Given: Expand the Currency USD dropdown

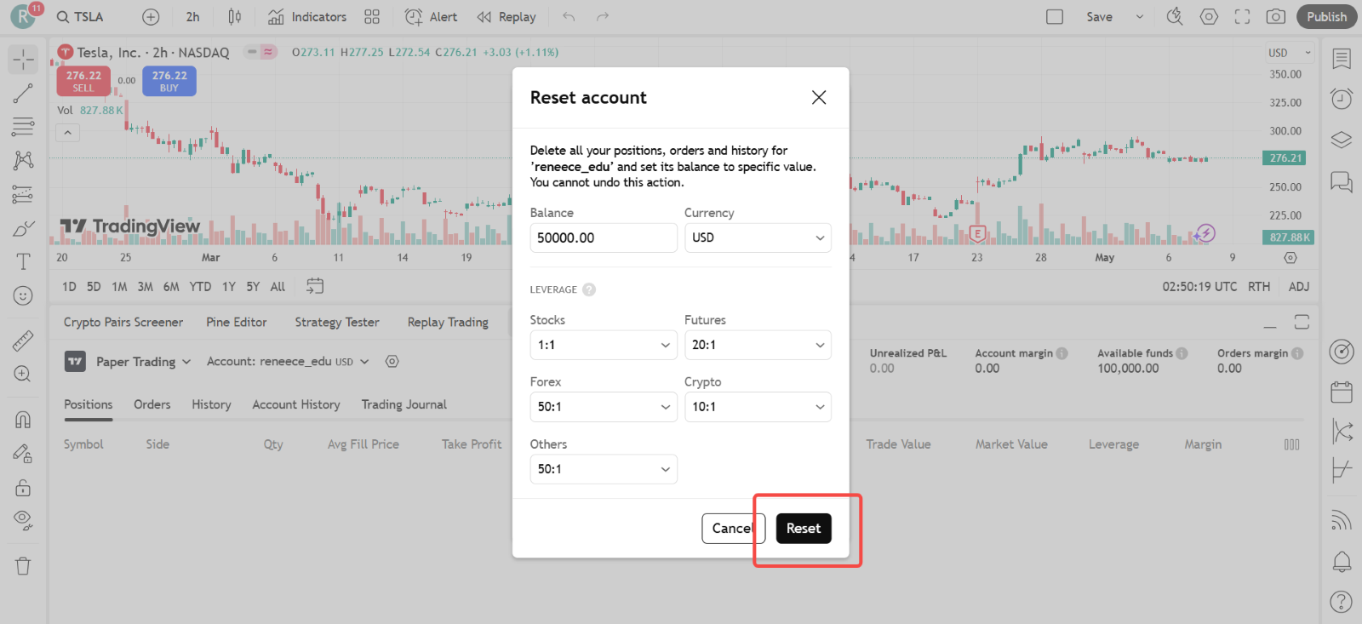Looking at the screenshot, I should (757, 238).
